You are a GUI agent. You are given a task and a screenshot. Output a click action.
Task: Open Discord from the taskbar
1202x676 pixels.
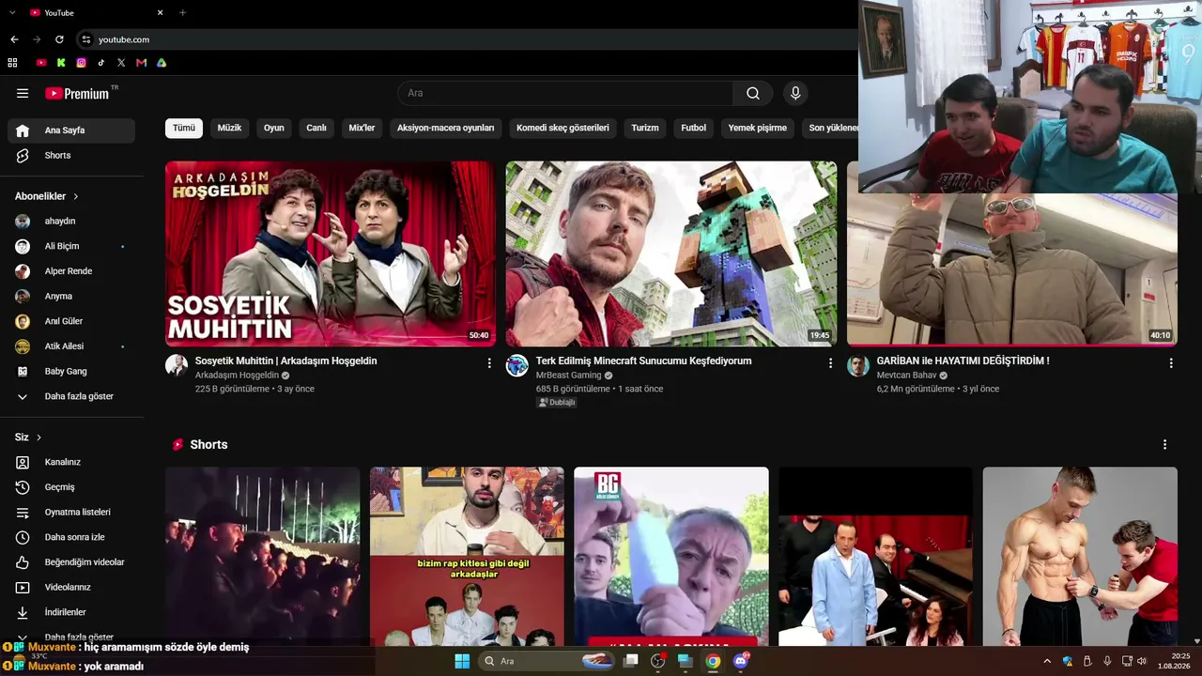point(741,661)
